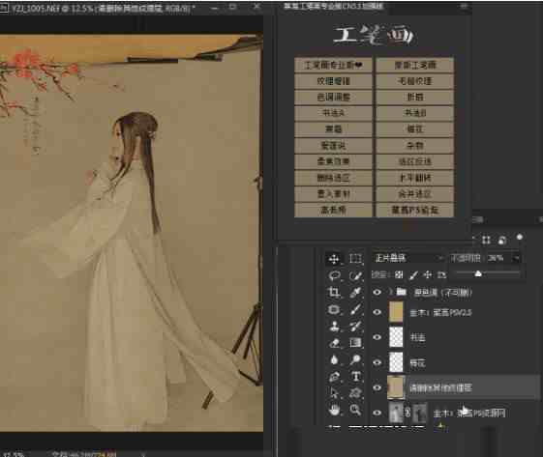
Task: Hide the bottom photo layer with mask
Action: 377,413
